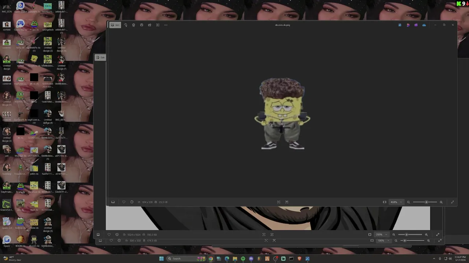Select BOOM-4x desktop icon
The width and height of the screenshot is (469, 263).
coord(21,241)
